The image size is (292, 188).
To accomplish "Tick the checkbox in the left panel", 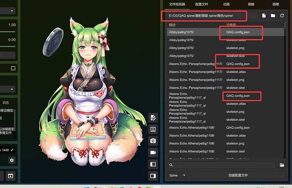I will click(13, 68).
